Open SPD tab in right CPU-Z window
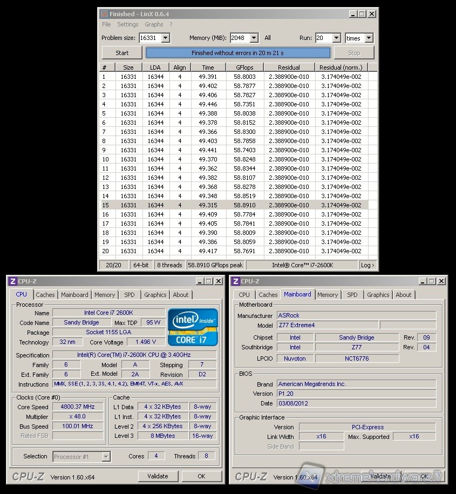 pos(352,295)
